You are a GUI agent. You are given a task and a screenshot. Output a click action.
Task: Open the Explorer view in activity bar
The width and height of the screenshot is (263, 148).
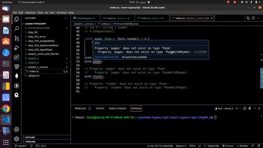16,19
